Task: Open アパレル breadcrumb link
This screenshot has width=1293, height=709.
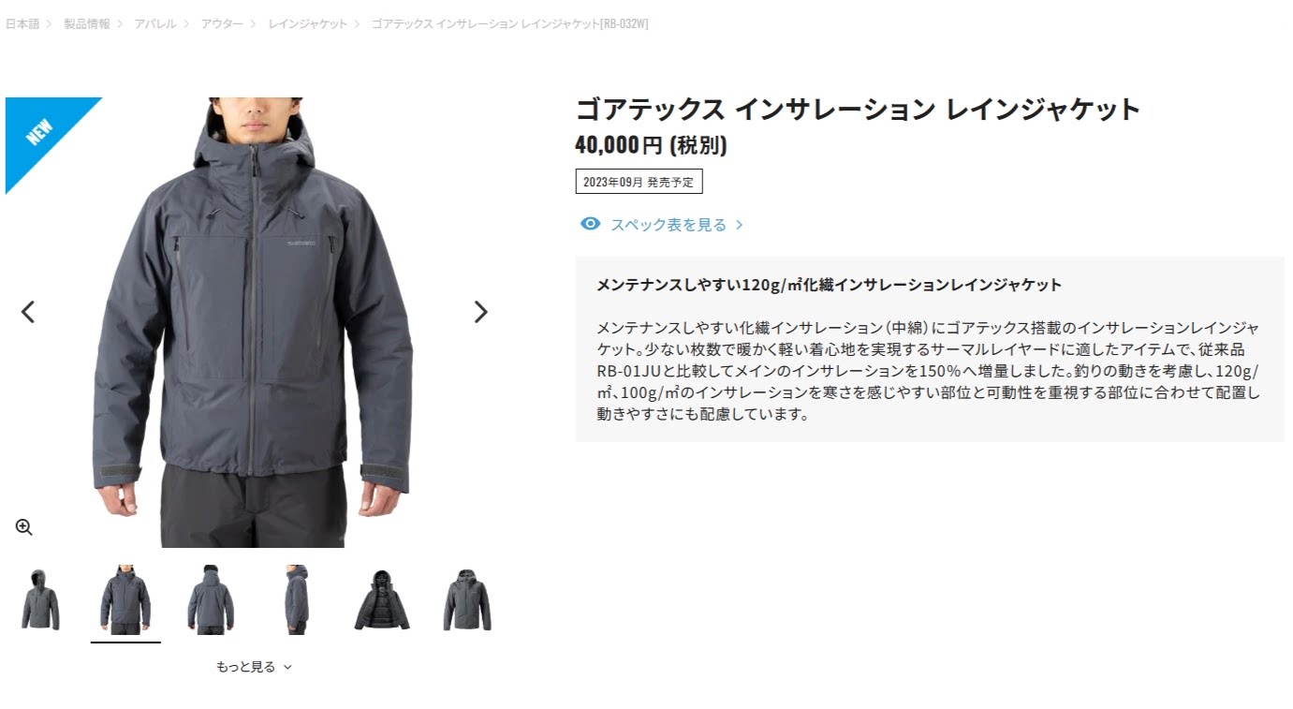Action: pyautogui.click(x=155, y=23)
